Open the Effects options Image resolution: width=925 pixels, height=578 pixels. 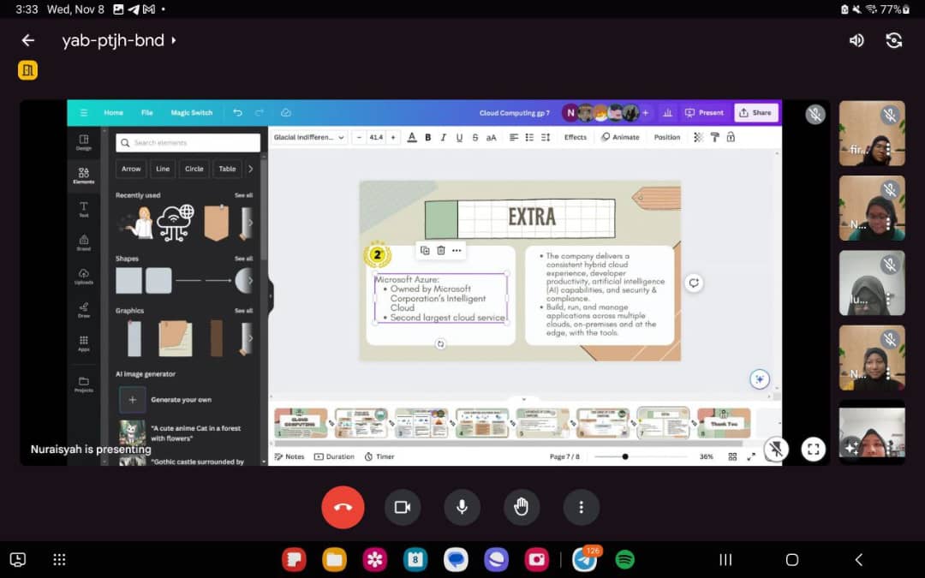576,137
